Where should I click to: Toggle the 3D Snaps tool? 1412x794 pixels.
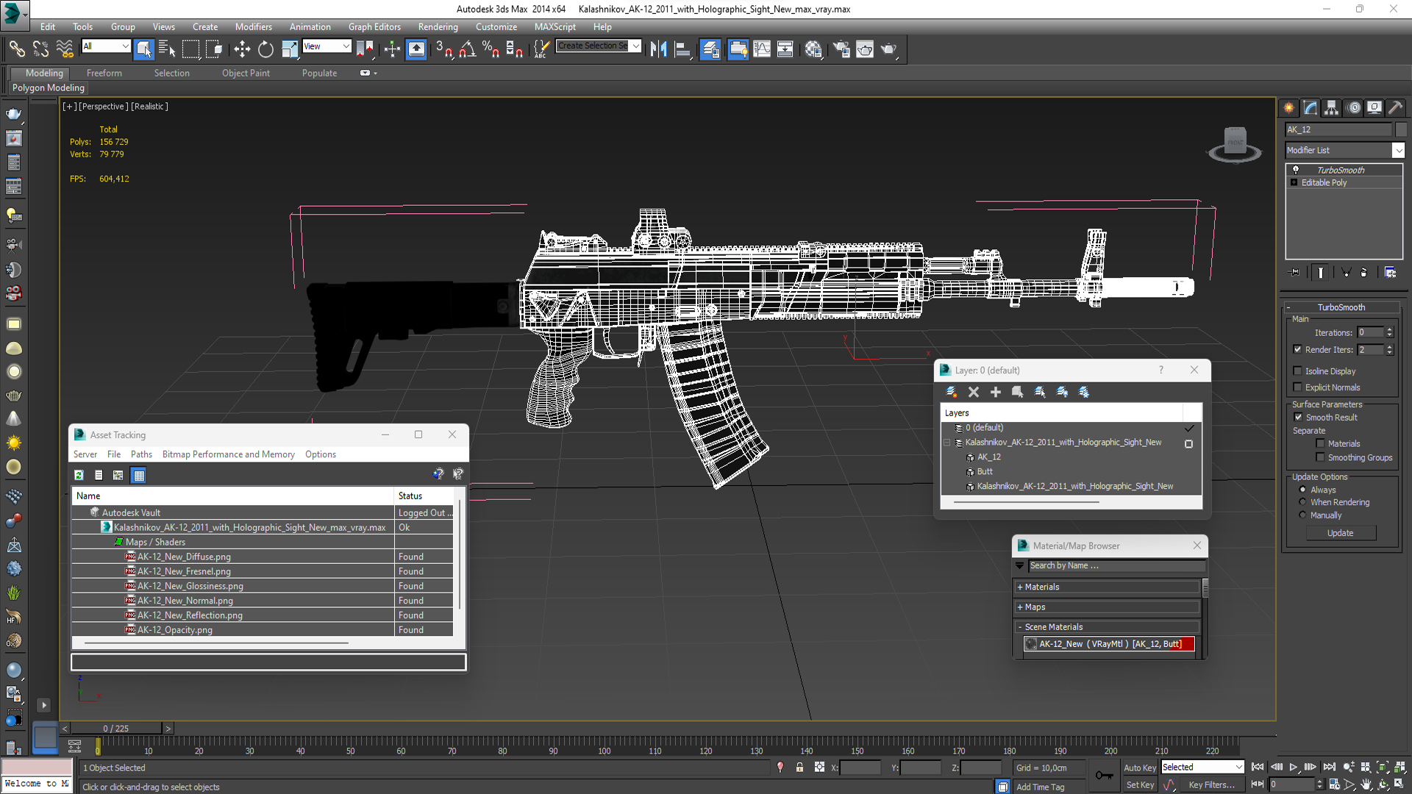(x=443, y=49)
